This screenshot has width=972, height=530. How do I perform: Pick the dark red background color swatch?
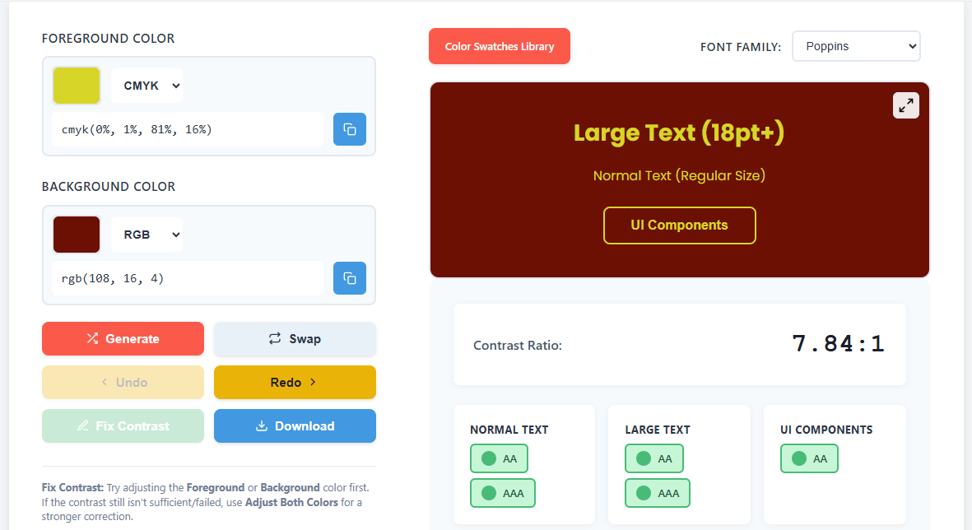pyautogui.click(x=77, y=235)
